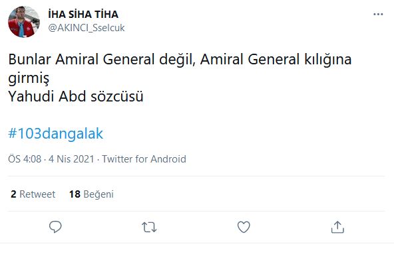Viewport: 394px width, 254px height.
Task: Click the word kılığına in the tweet
Action: tap(328, 60)
